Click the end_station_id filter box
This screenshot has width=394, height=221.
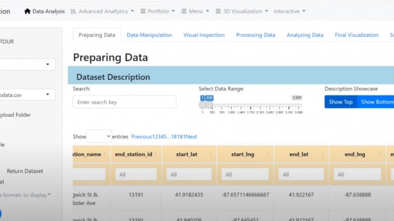pos(136,174)
